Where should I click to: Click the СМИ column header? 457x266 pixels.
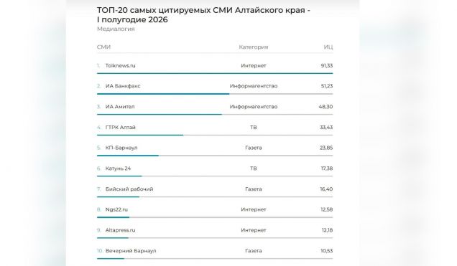(103, 47)
